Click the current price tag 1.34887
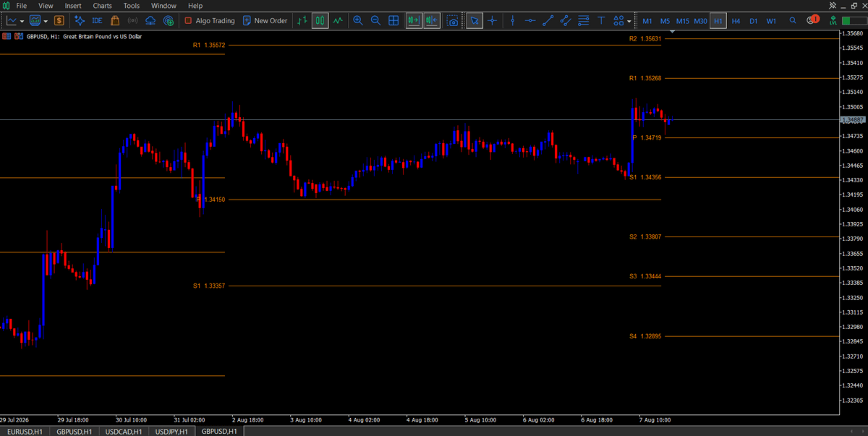Screen dimensions: 868x436 click(x=854, y=119)
